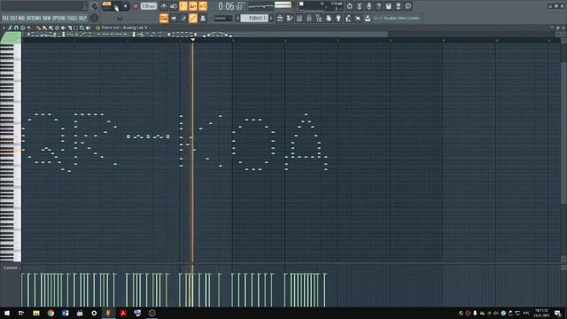Choose the Select tool (dashed box)
The height and width of the screenshot is (319, 567).
pyautogui.click(x=76, y=27)
